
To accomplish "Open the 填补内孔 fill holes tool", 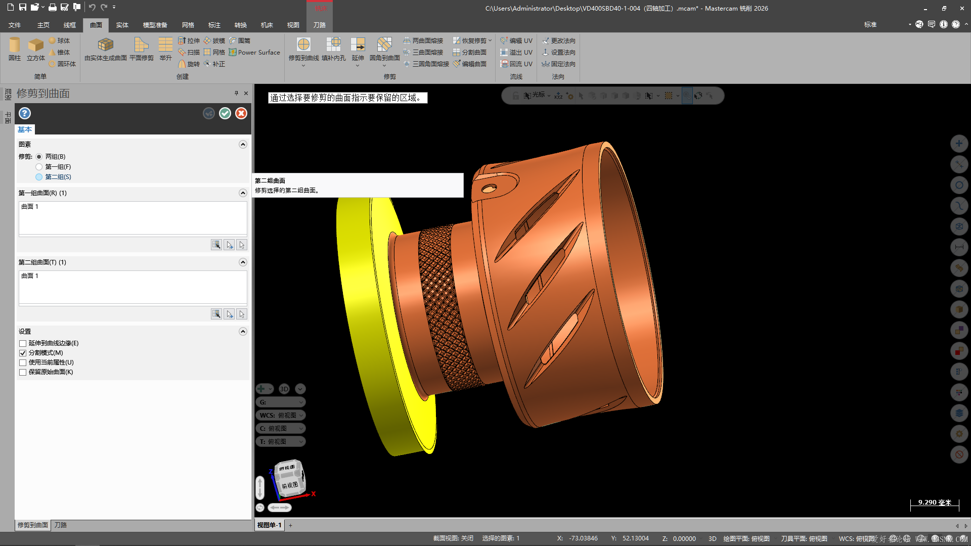I will 333,49.
